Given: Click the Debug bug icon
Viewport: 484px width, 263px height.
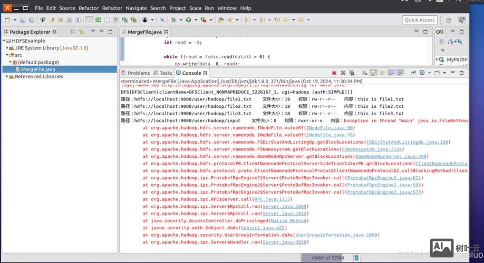Looking at the screenshot, I should pyautogui.click(x=173, y=20).
